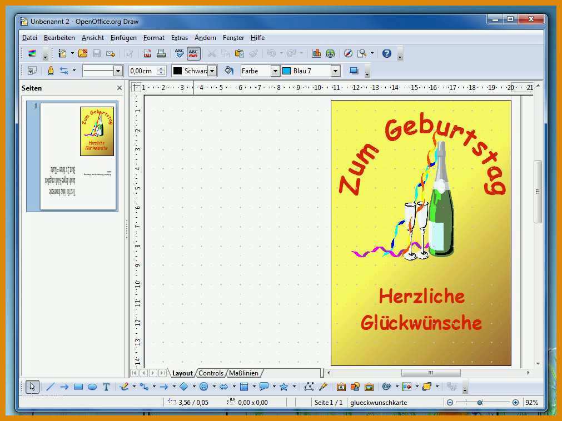The width and height of the screenshot is (562, 421).
Task: Open the Datei menu
Action: tap(29, 38)
